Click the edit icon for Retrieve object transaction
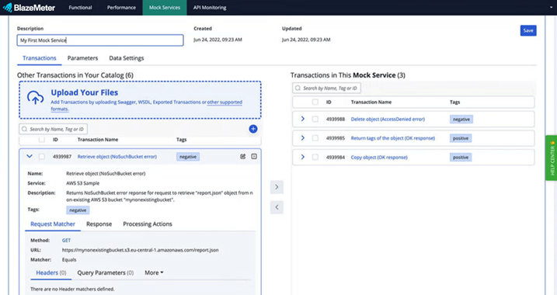557x295 pixels. 243,157
